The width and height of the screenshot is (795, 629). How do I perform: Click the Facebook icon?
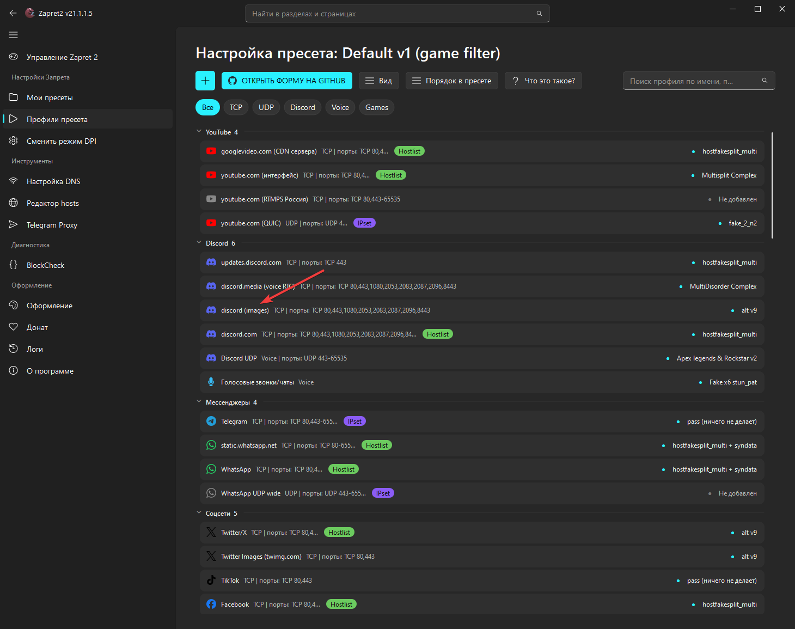(x=211, y=604)
